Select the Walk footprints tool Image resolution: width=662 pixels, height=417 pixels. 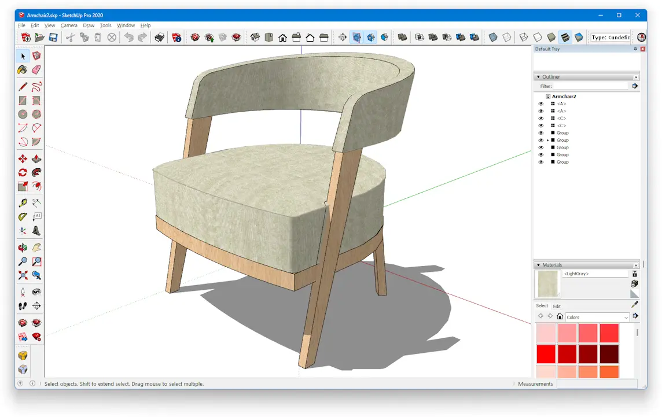point(23,306)
